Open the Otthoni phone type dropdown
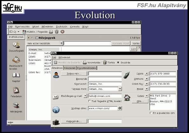189x133 pixels. (x=146, y=79)
